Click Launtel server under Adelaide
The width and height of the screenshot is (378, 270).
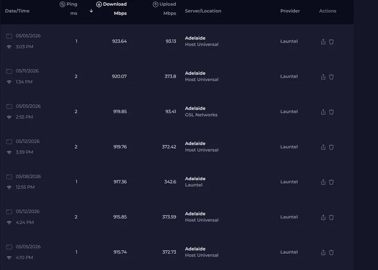(x=194, y=185)
